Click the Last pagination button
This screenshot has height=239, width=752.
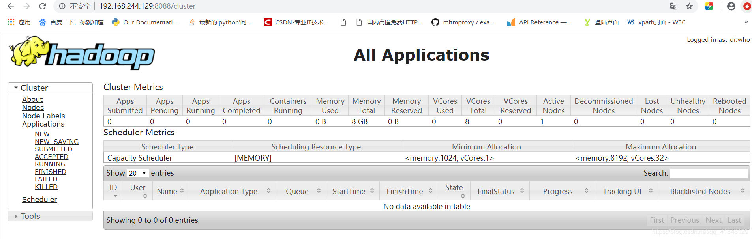734,220
